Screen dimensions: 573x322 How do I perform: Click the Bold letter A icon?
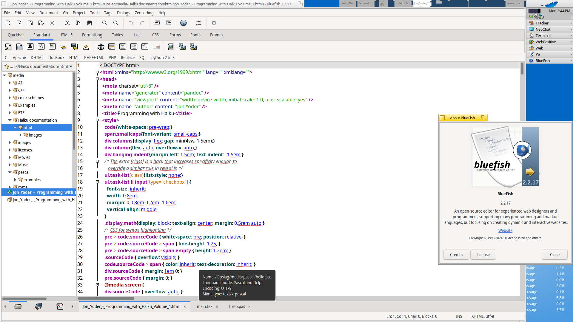click(x=30, y=47)
